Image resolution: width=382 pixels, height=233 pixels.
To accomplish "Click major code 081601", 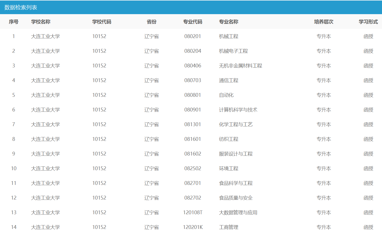I will pyautogui.click(x=193, y=139).
